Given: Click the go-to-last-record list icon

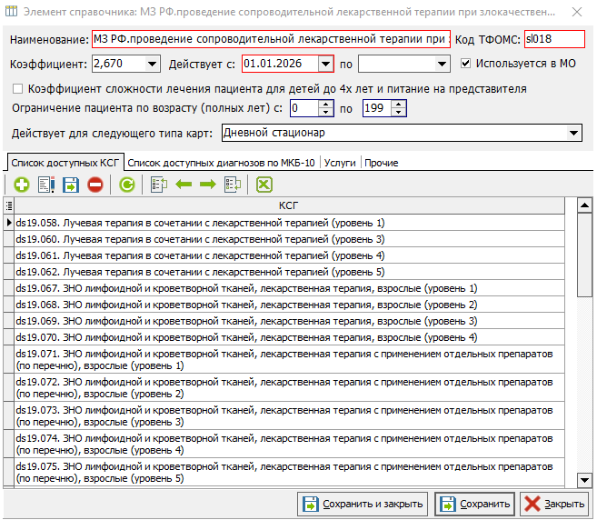Looking at the screenshot, I should click(x=233, y=185).
